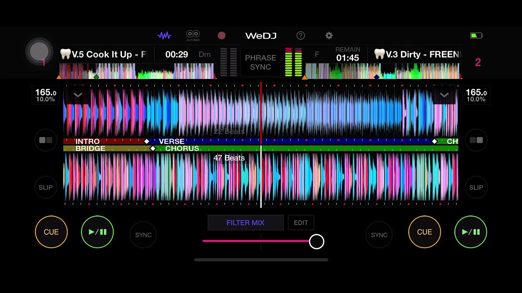Play or pause the right deck
Image resolution: width=522 pixels, height=293 pixels.
tap(471, 232)
